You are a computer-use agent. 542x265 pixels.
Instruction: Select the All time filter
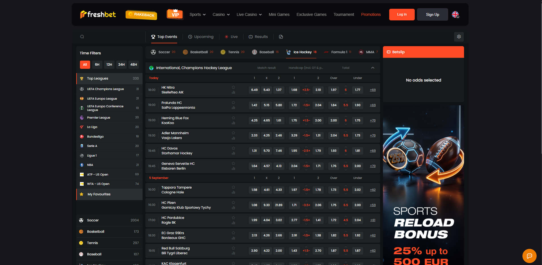[85, 65]
